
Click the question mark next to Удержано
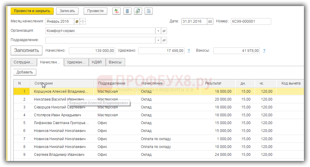(x=189, y=51)
